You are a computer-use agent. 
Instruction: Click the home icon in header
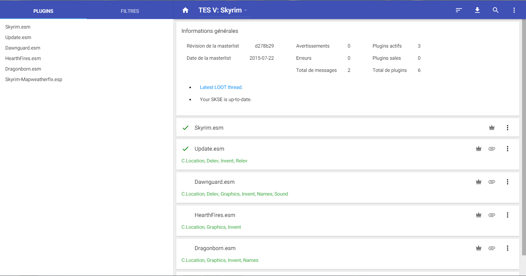185,10
